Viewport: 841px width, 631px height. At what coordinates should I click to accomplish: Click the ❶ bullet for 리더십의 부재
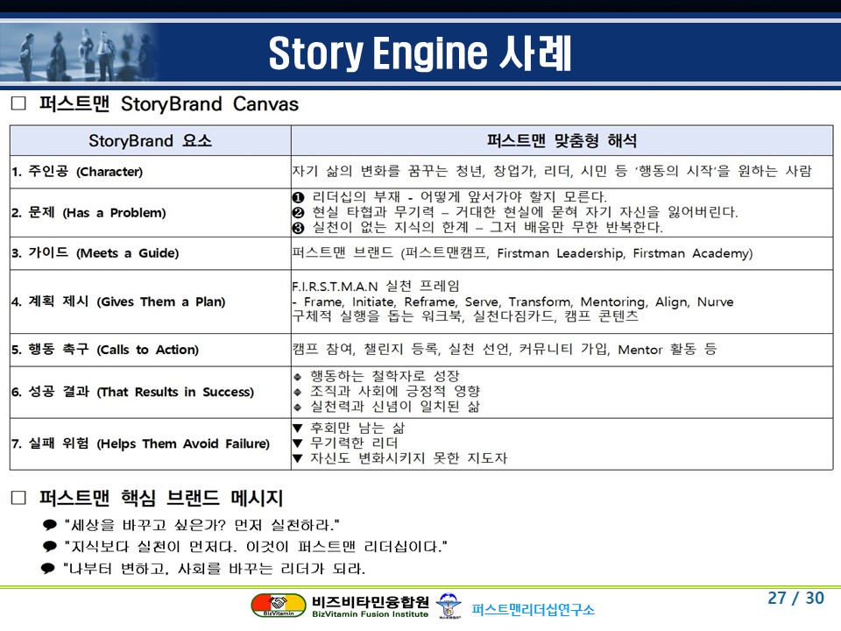coord(298,197)
